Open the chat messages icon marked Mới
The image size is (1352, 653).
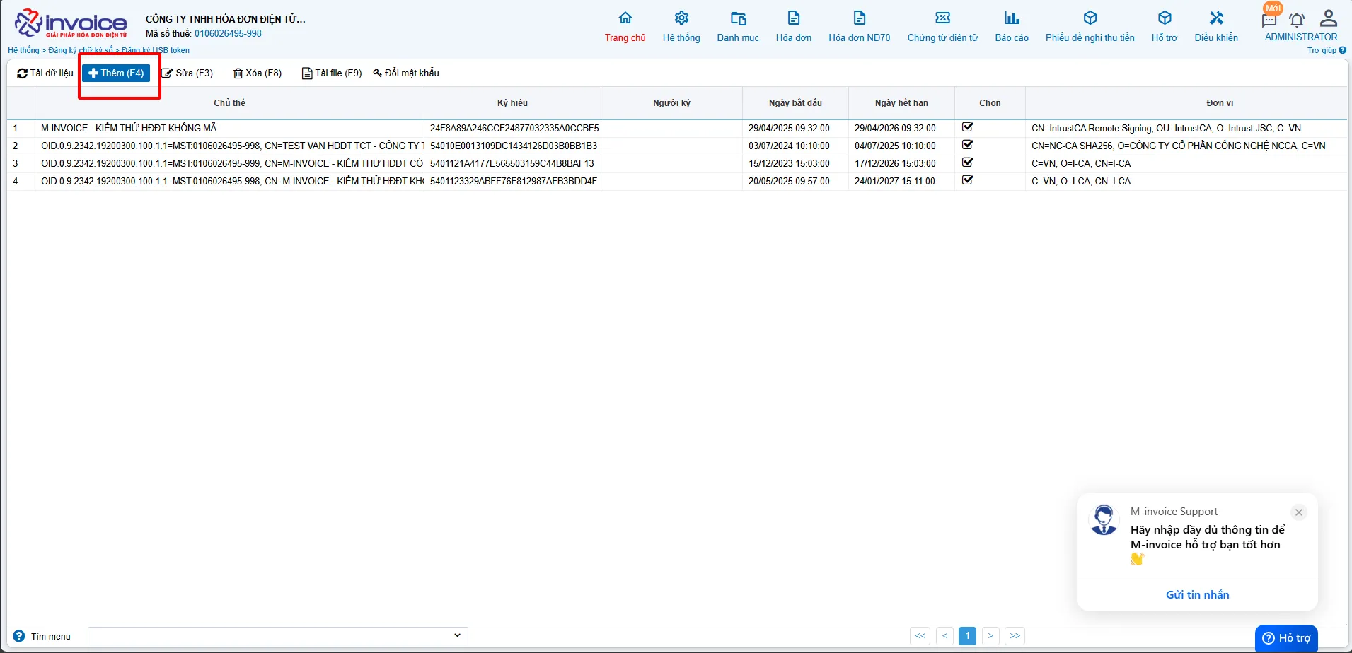[1270, 19]
